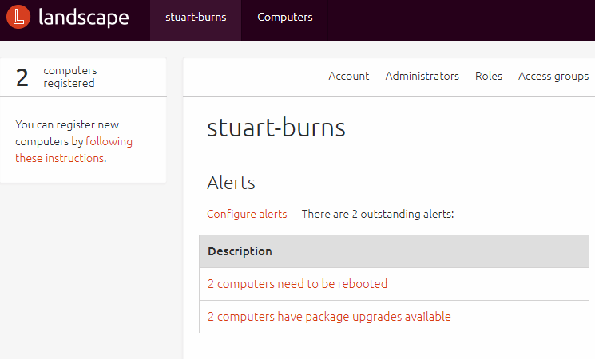Open '2 computers need to be rebooted' alert
Screen dimensions: 595x359
coord(297,283)
